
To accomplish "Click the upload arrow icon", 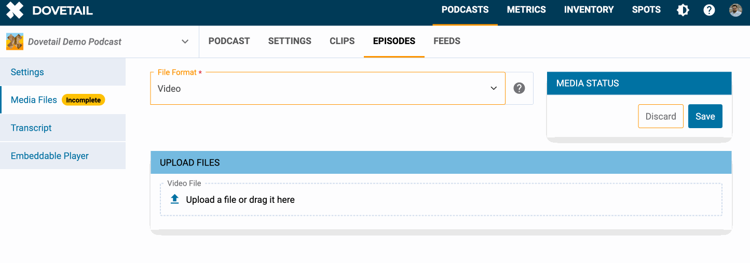I will tap(175, 199).
